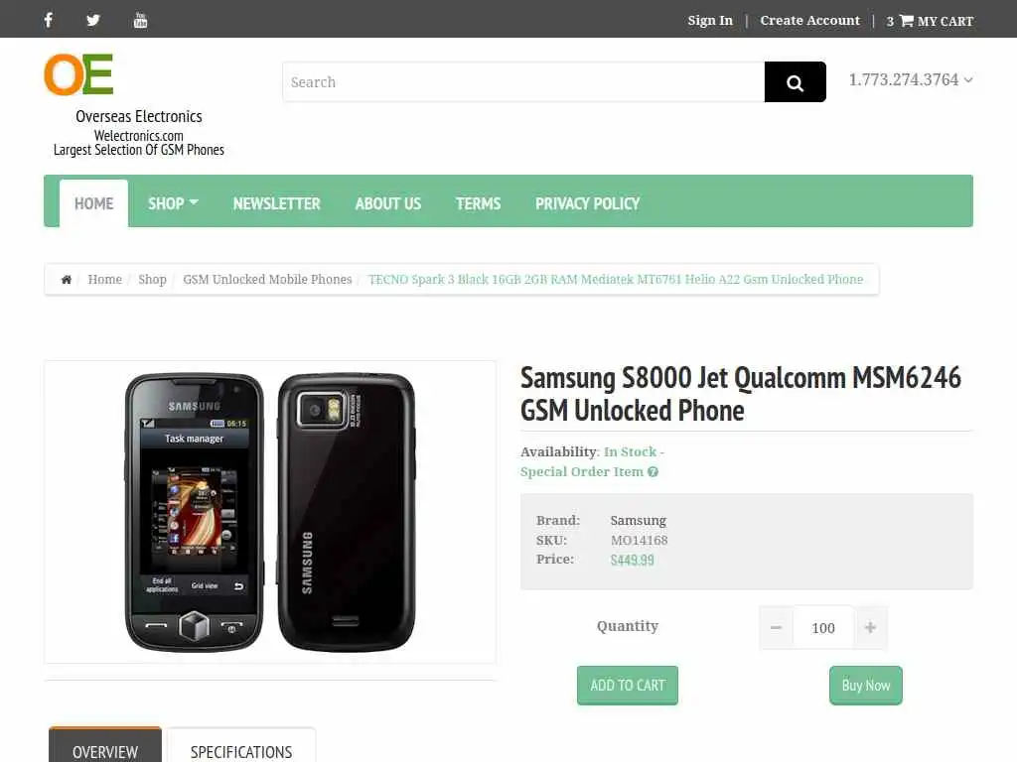Open the Newsletter menu item
This screenshot has height=762, width=1017.
click(x=277, y=203)
